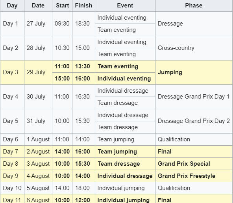Image resolution: width=233 pixels, height=203 pixels.
Task: Select the 28 July date cell
Action: coord(38,48)
